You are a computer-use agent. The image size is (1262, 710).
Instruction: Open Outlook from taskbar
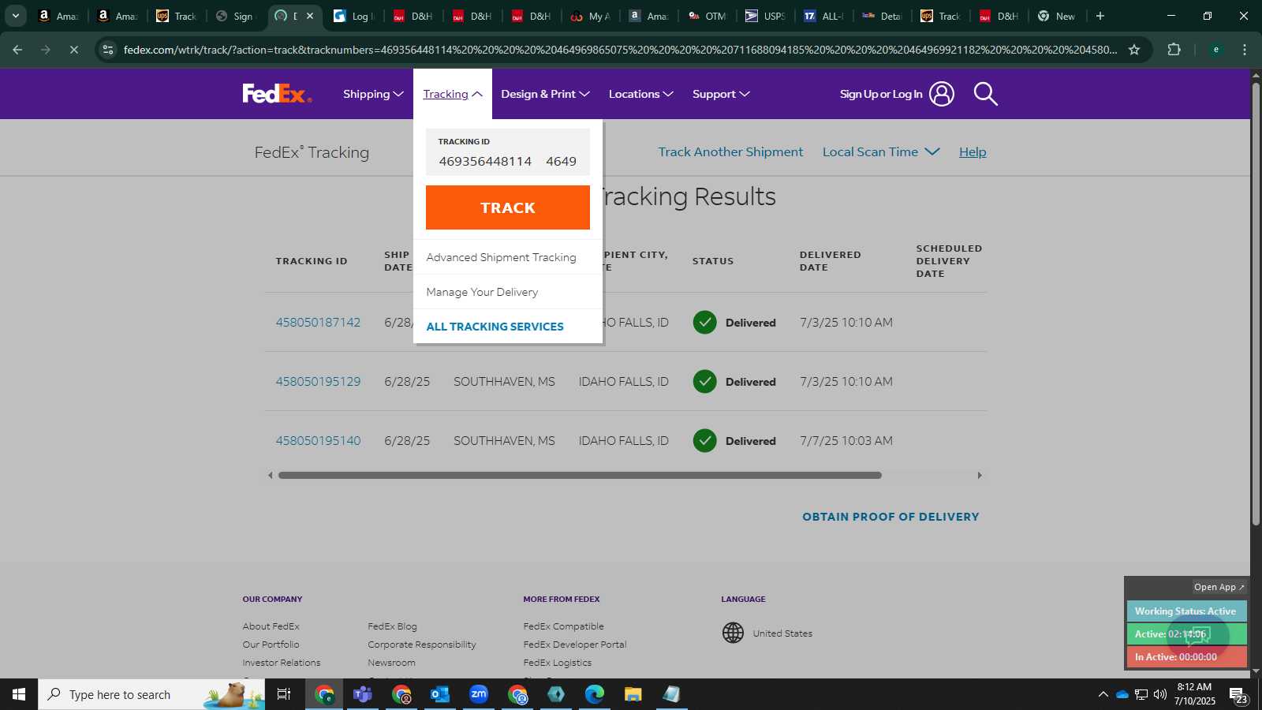point(440,694)
